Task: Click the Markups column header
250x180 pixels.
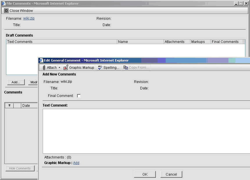Action: point(200,42)
